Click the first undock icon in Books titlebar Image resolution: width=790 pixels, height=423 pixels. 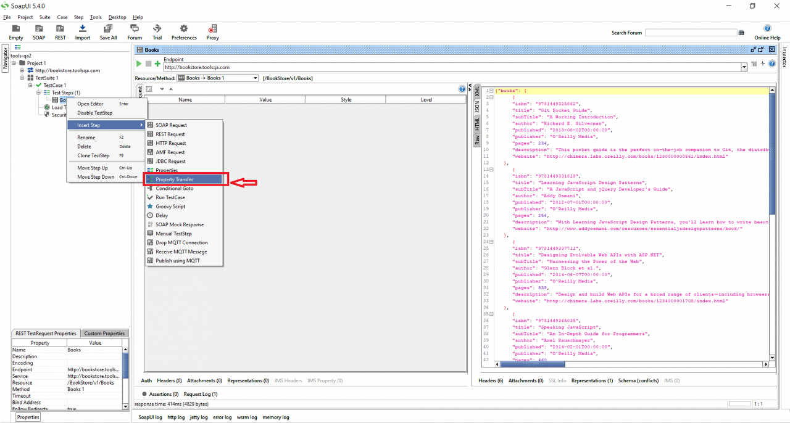pyautogui.click(x=754, y=49)
